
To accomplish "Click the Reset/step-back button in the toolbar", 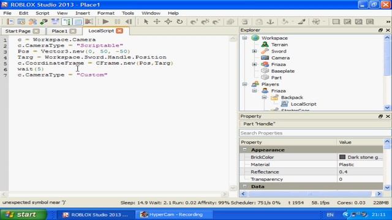I will [x=129, y=22].
